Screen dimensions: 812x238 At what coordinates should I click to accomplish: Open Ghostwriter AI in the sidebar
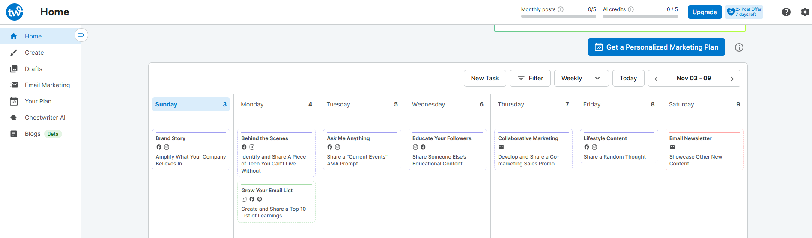[41, 118]
